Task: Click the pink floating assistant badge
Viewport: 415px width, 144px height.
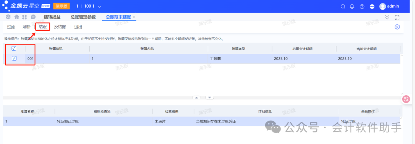Action: (x=406, y=99)
